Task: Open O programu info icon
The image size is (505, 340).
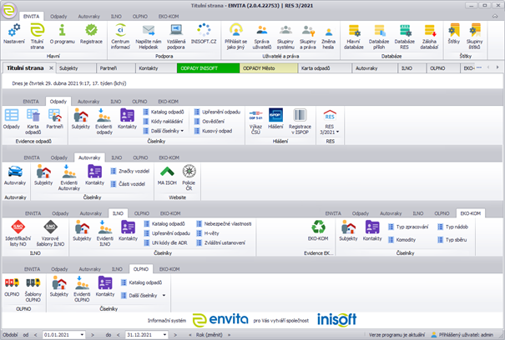Action: pos(62,34)
